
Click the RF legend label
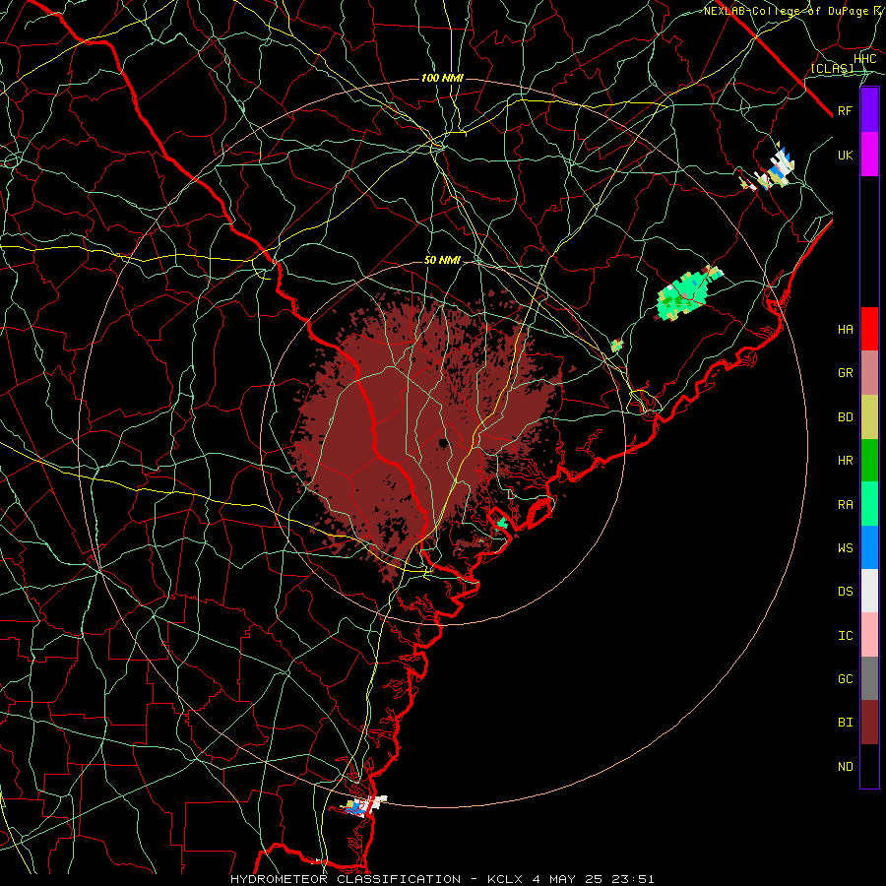click(x=845, y=110)
